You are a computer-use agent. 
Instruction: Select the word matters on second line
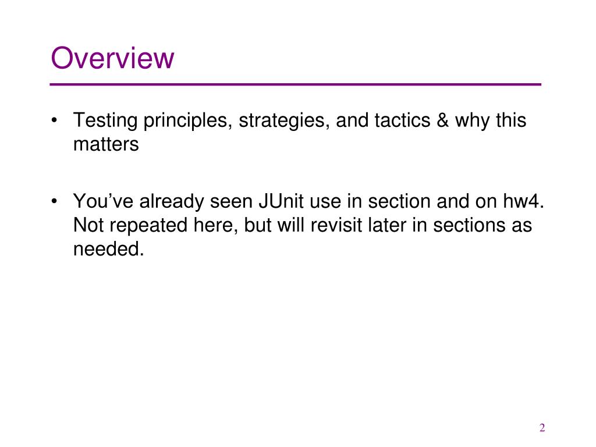click(x=106, y=144)
